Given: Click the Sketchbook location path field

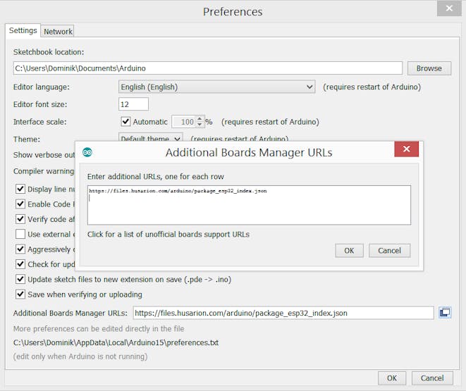Looking at the screenshot, I should coord(208,68).
